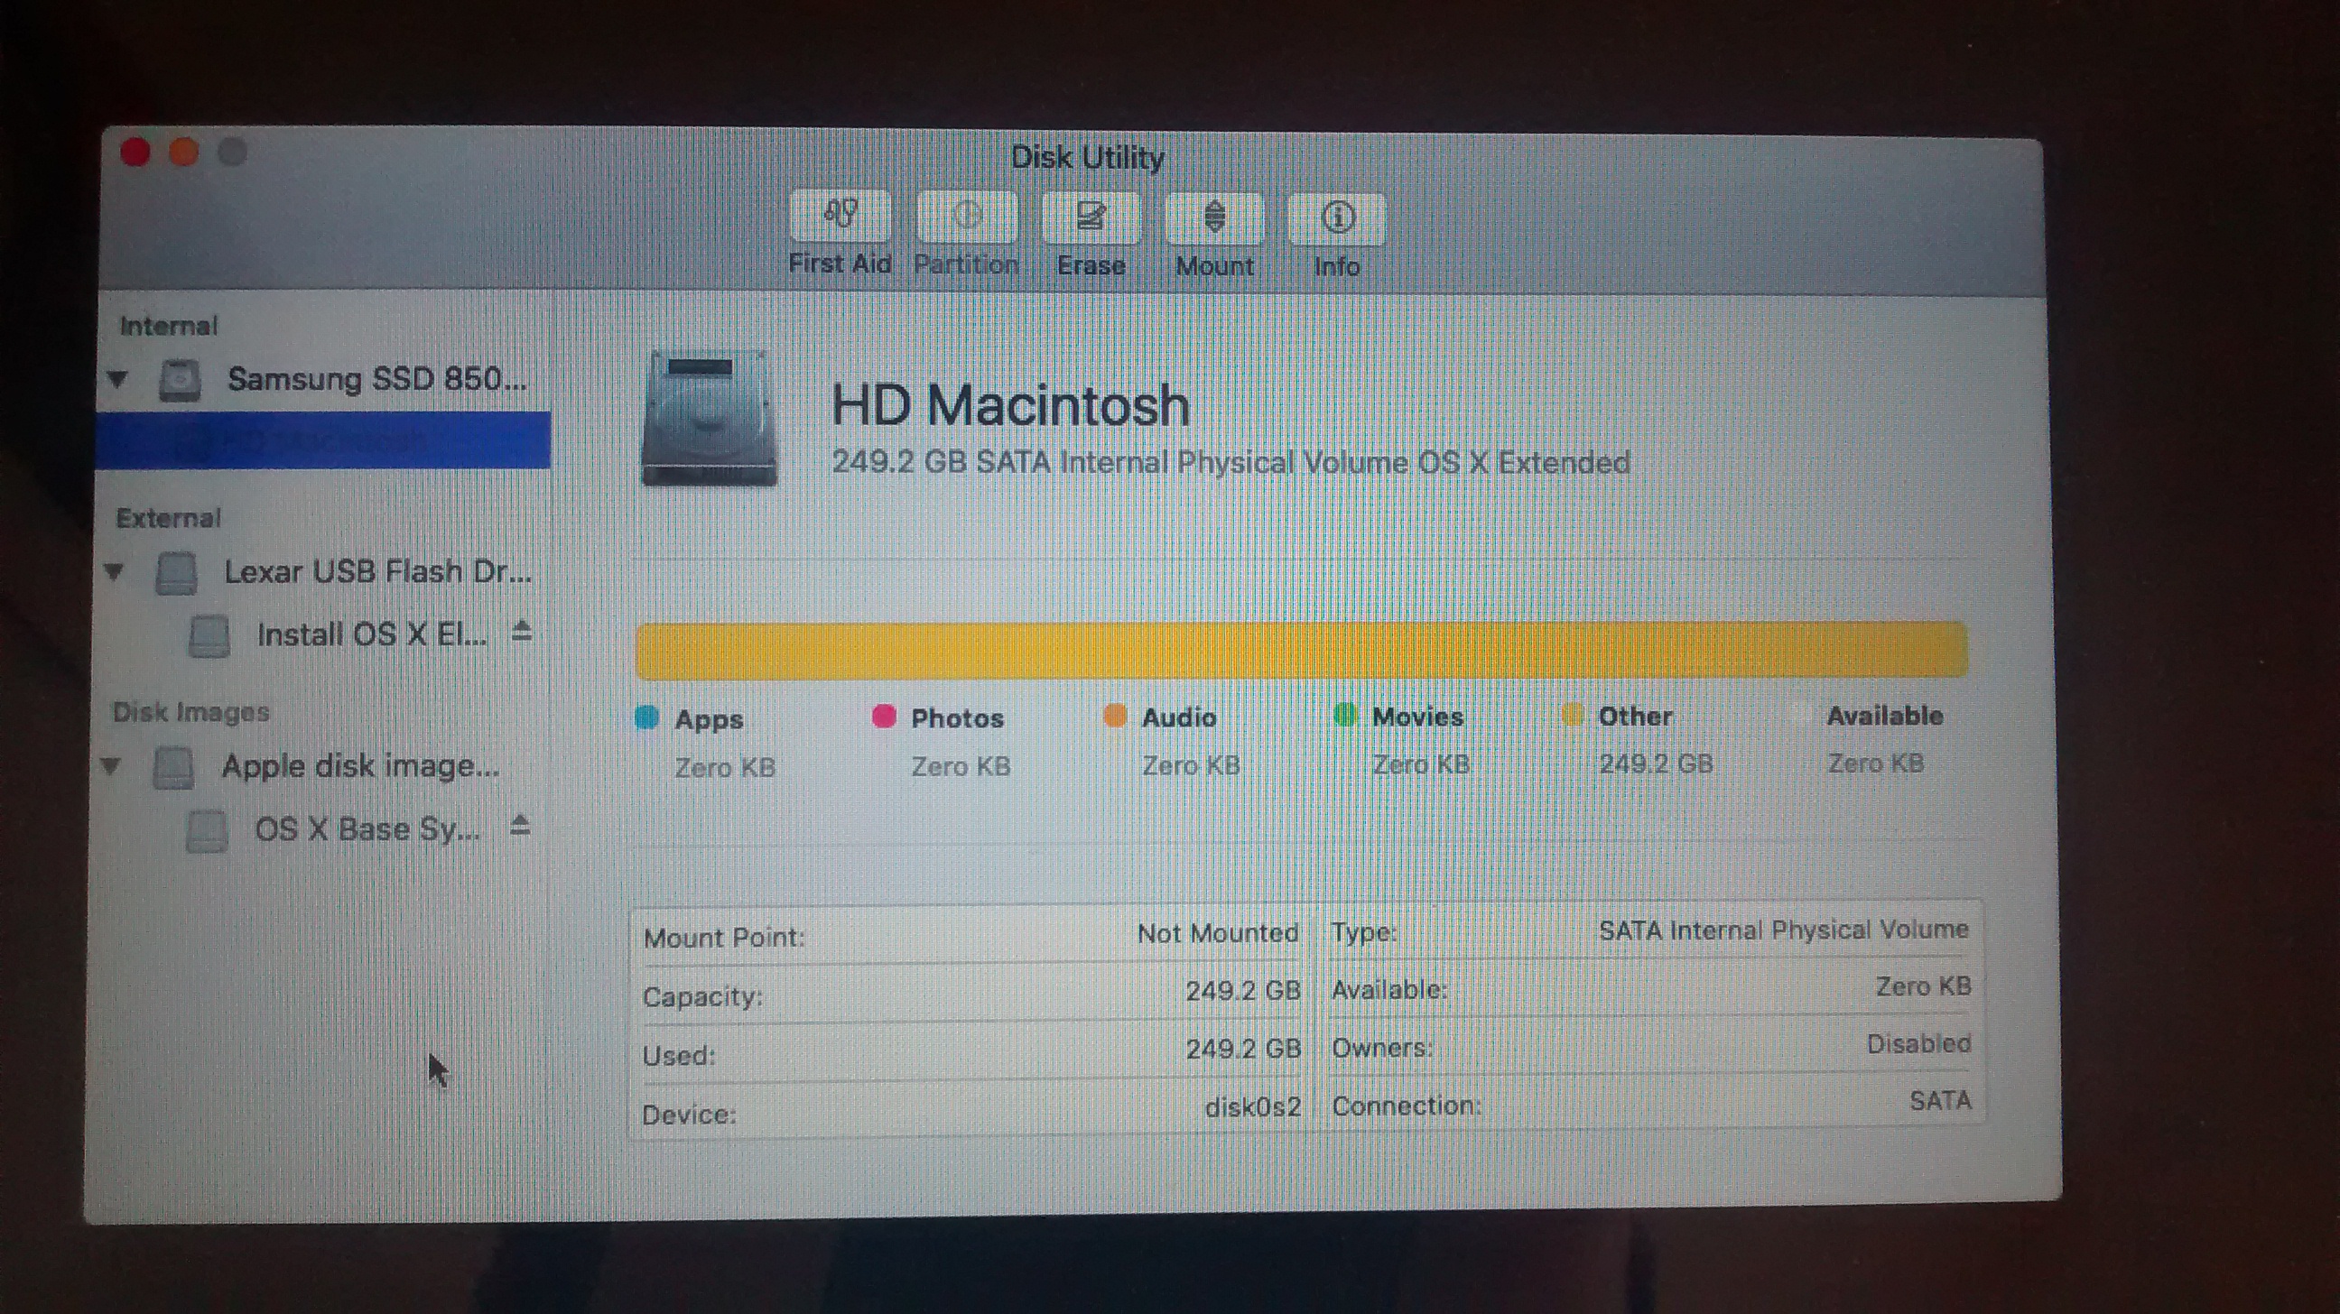2340x1314 pixels.
Task: Open the Info toolbar icon
Action: [1337, 217]
